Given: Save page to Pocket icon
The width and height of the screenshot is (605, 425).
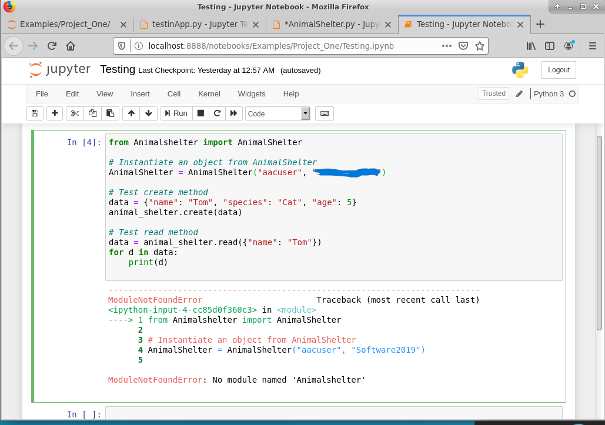Looking at the screenshot, I should coord(463,46).
